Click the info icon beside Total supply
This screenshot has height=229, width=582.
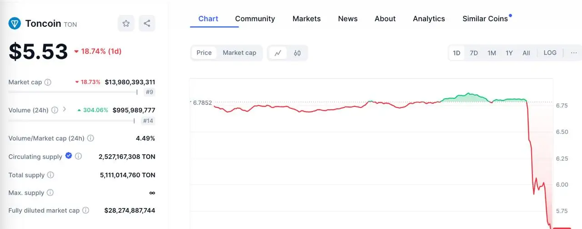50,175
